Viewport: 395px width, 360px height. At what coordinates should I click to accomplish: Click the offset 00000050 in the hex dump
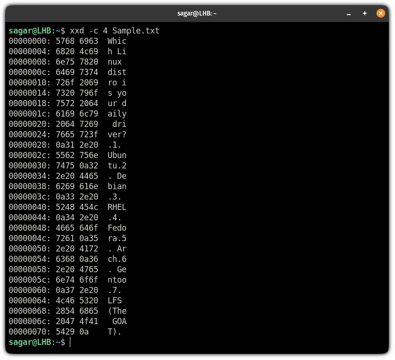point(27,249)
